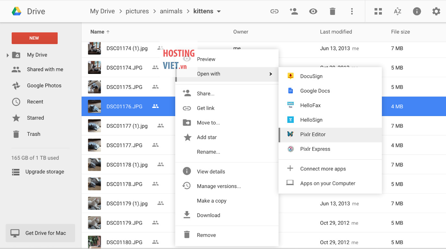Click the Pixlr Editor butterfly icon
The height and width of the screenshot is (249, 446).
point(291,134)
